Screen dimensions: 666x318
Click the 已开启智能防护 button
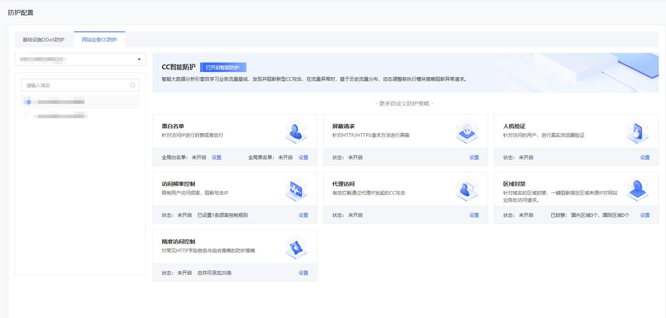[x=223, y=67]
